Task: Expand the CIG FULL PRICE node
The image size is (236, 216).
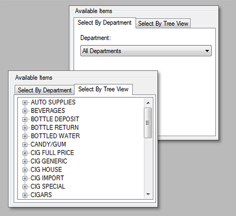Action: pos(25,153)
